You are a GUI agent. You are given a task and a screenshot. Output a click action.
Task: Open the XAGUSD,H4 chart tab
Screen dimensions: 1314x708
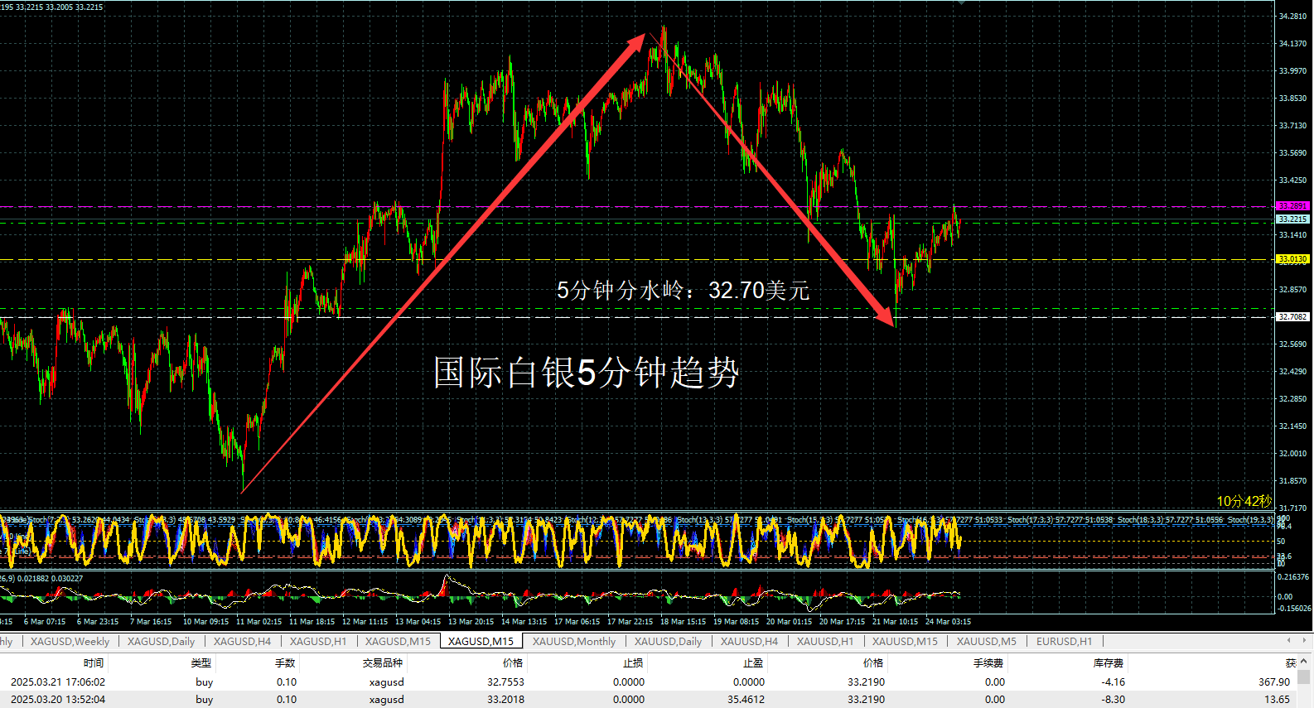242,642
